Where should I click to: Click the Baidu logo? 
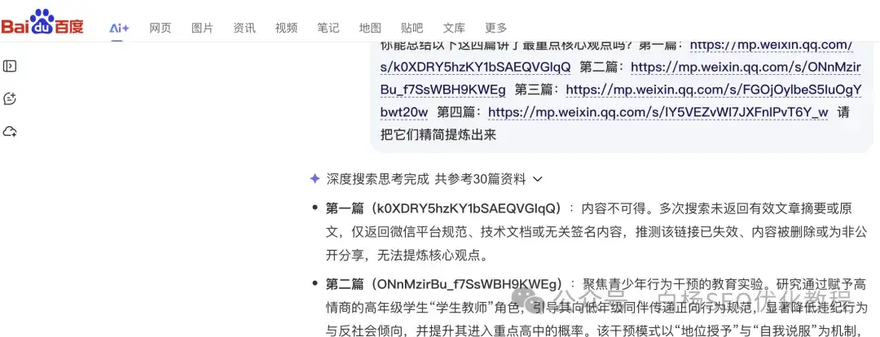(42, 23)
